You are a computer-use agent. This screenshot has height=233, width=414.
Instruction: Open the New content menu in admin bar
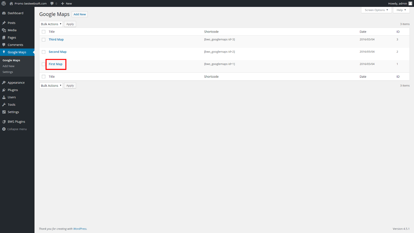point(66,4)
